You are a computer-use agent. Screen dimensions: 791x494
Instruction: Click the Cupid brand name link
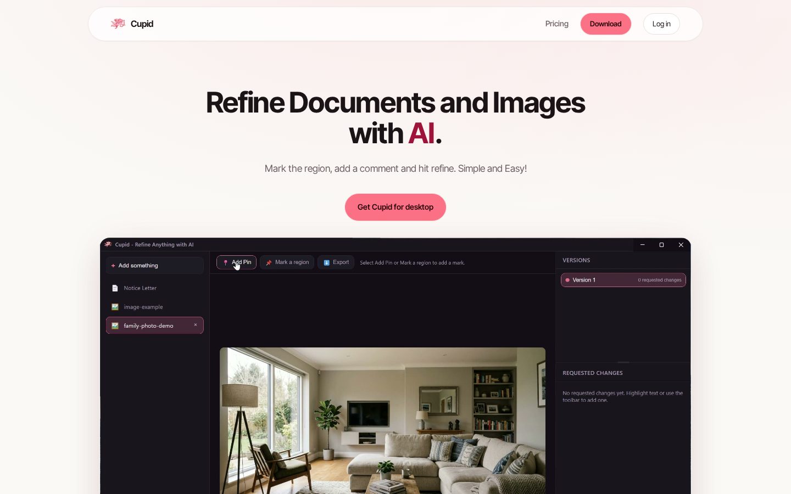pos(142,24)
